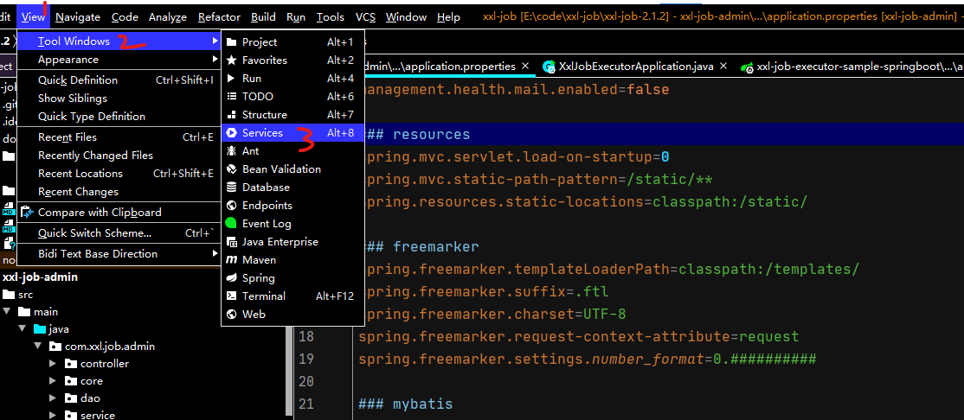Expand the controller package arrow
The width and height of the screenshot is (964, 420).
click(x=54, y=364)
